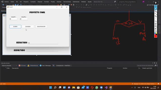The width and height of the screenshot is (161, 90).
Task: Select the Form1.cs document tab
Action: tap(4, 11)
